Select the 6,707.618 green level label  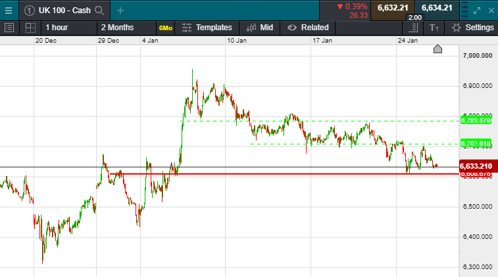(x=476, y=144)
